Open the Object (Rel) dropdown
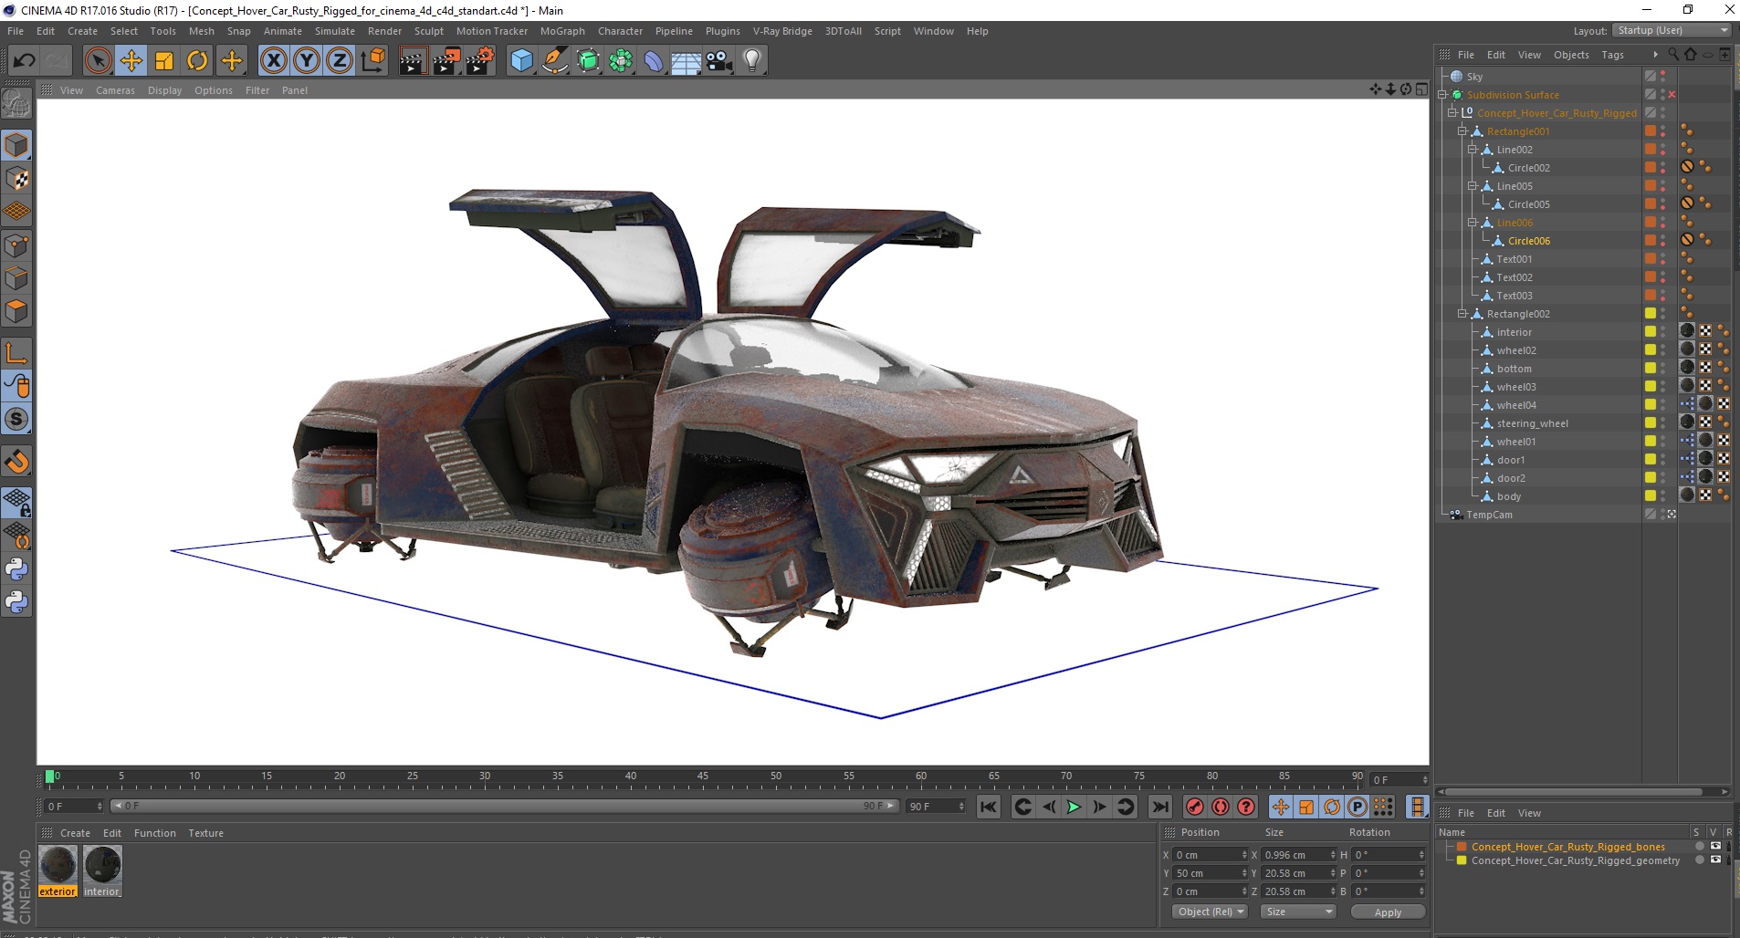The width and height of the screenshot is (1740, 938). click(1210, 912)
